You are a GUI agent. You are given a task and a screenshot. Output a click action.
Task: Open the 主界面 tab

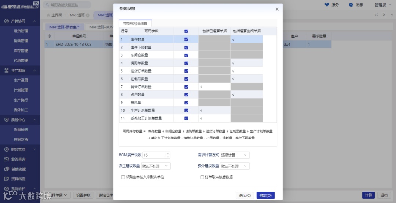point(54,15)
